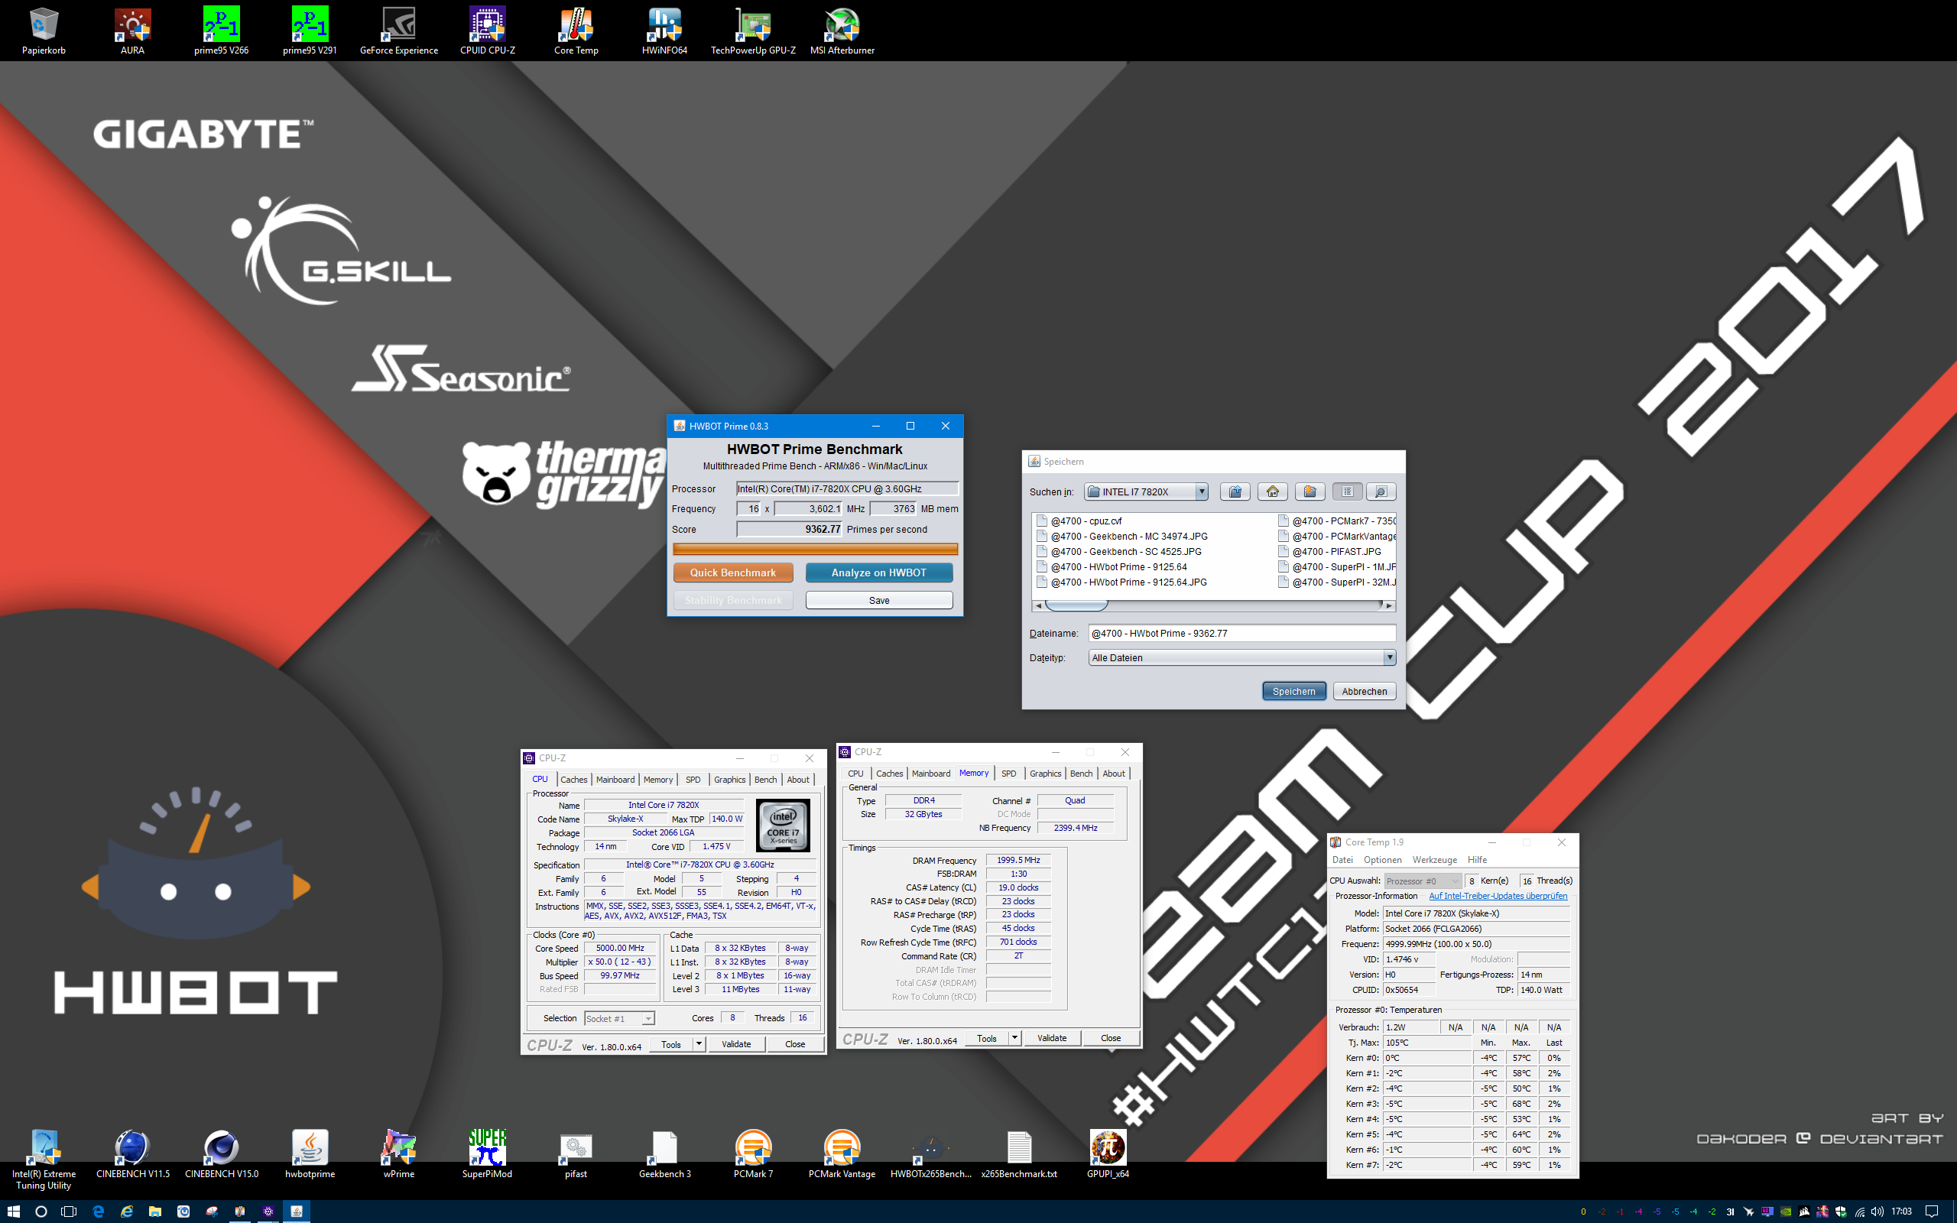1957x1223 pixels.
Task: Select the hwbotprime Java desktop icon
Action: pyautogui.click(x=310, y=1154)
